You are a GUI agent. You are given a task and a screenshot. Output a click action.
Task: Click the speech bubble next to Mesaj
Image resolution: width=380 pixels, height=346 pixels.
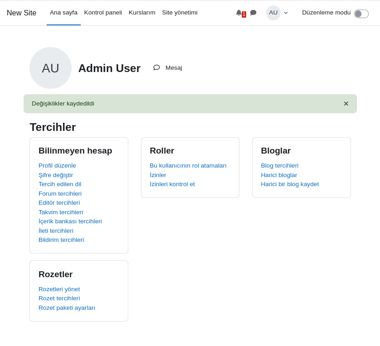(x=156, y=67)
